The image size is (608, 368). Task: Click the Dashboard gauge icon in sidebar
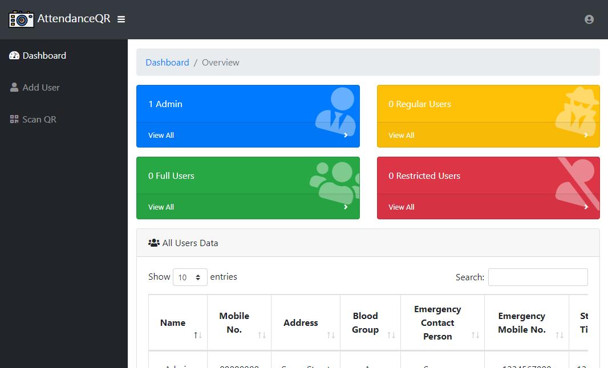pyautogui.click(x=14, y=56)
